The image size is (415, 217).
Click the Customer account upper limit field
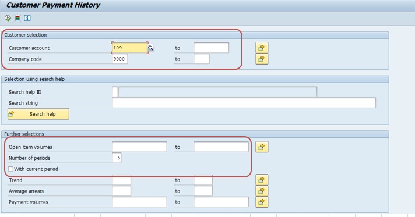[x=211, y=48]
